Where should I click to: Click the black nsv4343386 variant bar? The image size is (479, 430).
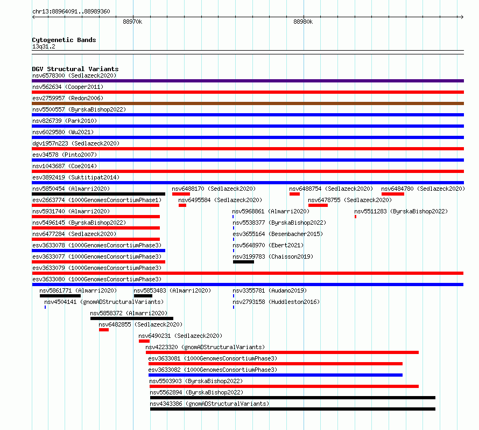pos(293,409)
